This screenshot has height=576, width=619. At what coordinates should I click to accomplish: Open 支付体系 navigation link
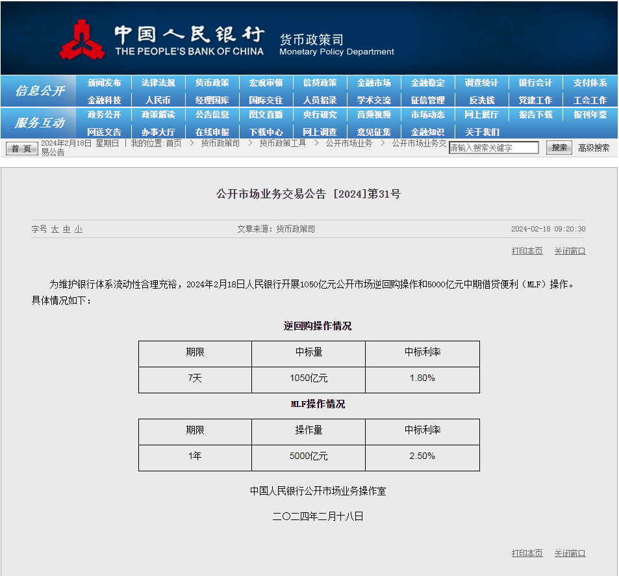[590, 83]
